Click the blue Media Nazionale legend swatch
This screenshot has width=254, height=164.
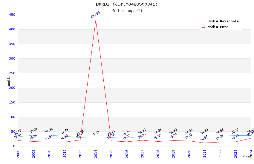203,22
